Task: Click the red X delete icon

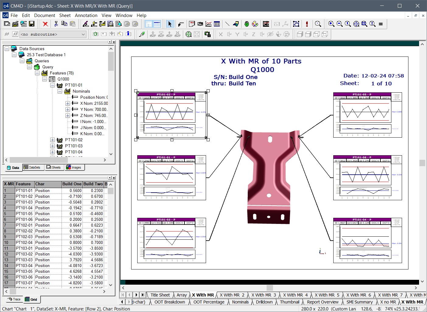Action: tap(45, 24)
